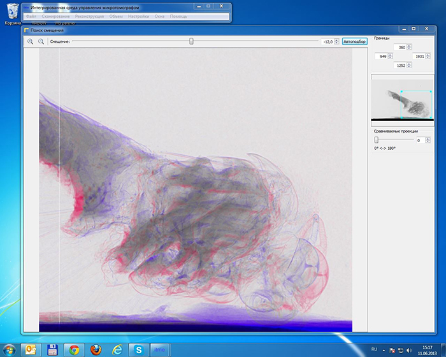Open the Recycle Bin desktop icon

click(x=12, y=12)
